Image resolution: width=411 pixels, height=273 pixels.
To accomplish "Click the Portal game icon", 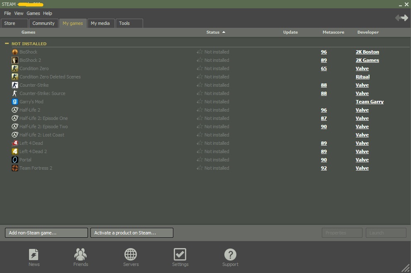I will point(15,160).
